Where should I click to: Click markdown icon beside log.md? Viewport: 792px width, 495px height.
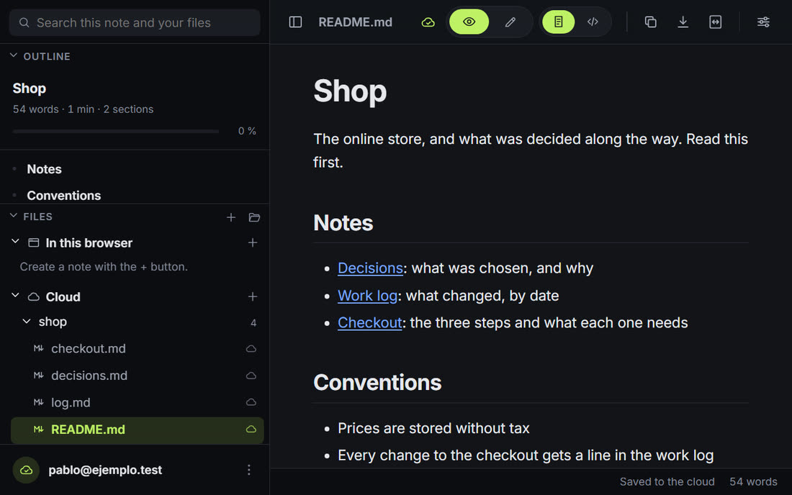tap(38, 402)
